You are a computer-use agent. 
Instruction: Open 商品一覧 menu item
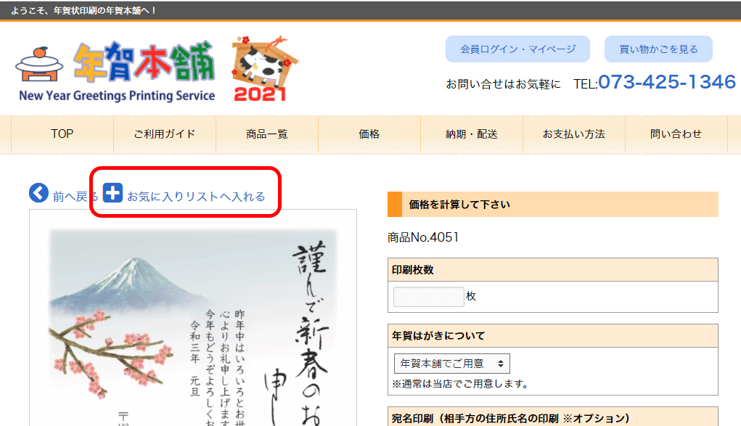[x=267, y=134]
